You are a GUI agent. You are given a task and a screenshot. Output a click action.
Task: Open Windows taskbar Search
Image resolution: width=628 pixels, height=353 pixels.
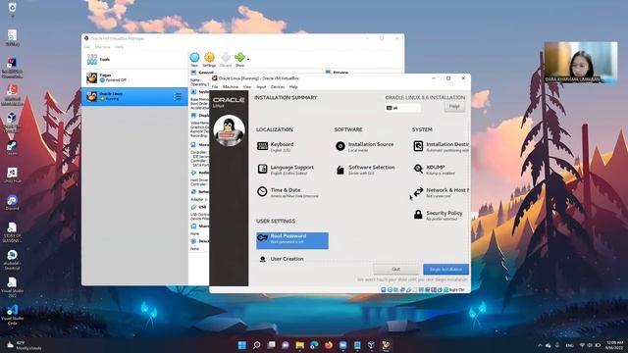tap(257, 345)
